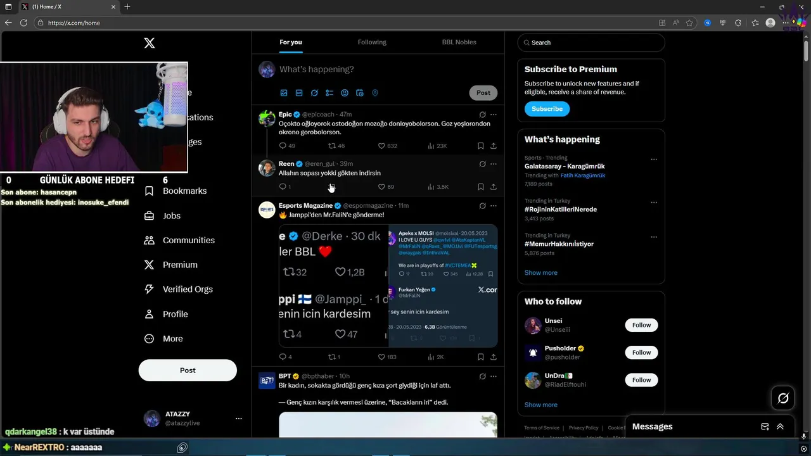Like Reen's post
The width and height of the screenshot is (811, 456).
coord(381,187)
